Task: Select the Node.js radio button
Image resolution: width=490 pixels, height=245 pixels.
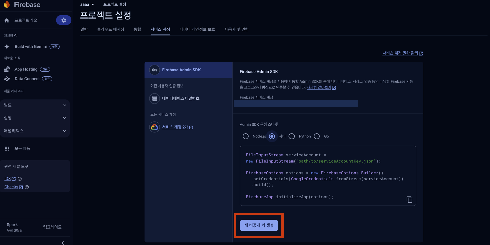Action: click(x=246, y=136)
